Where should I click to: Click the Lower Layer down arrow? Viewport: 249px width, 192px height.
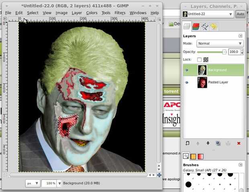point(208,143)
